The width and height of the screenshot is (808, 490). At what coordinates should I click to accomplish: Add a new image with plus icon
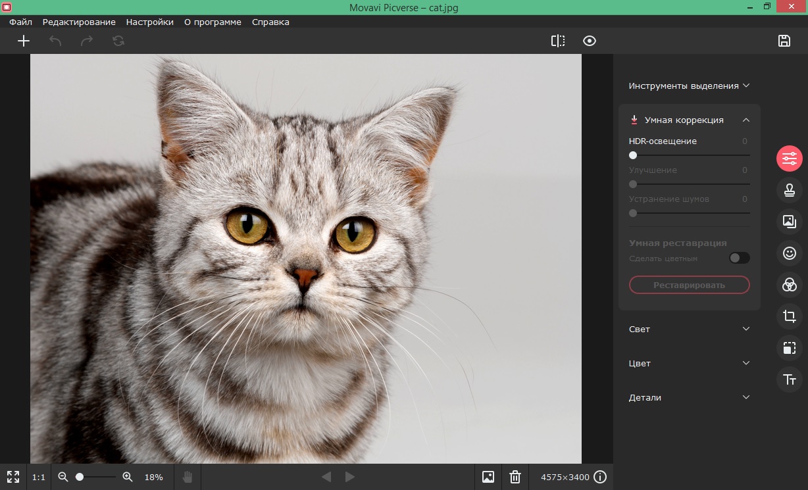pyautogui.click(x=24, y=41)
